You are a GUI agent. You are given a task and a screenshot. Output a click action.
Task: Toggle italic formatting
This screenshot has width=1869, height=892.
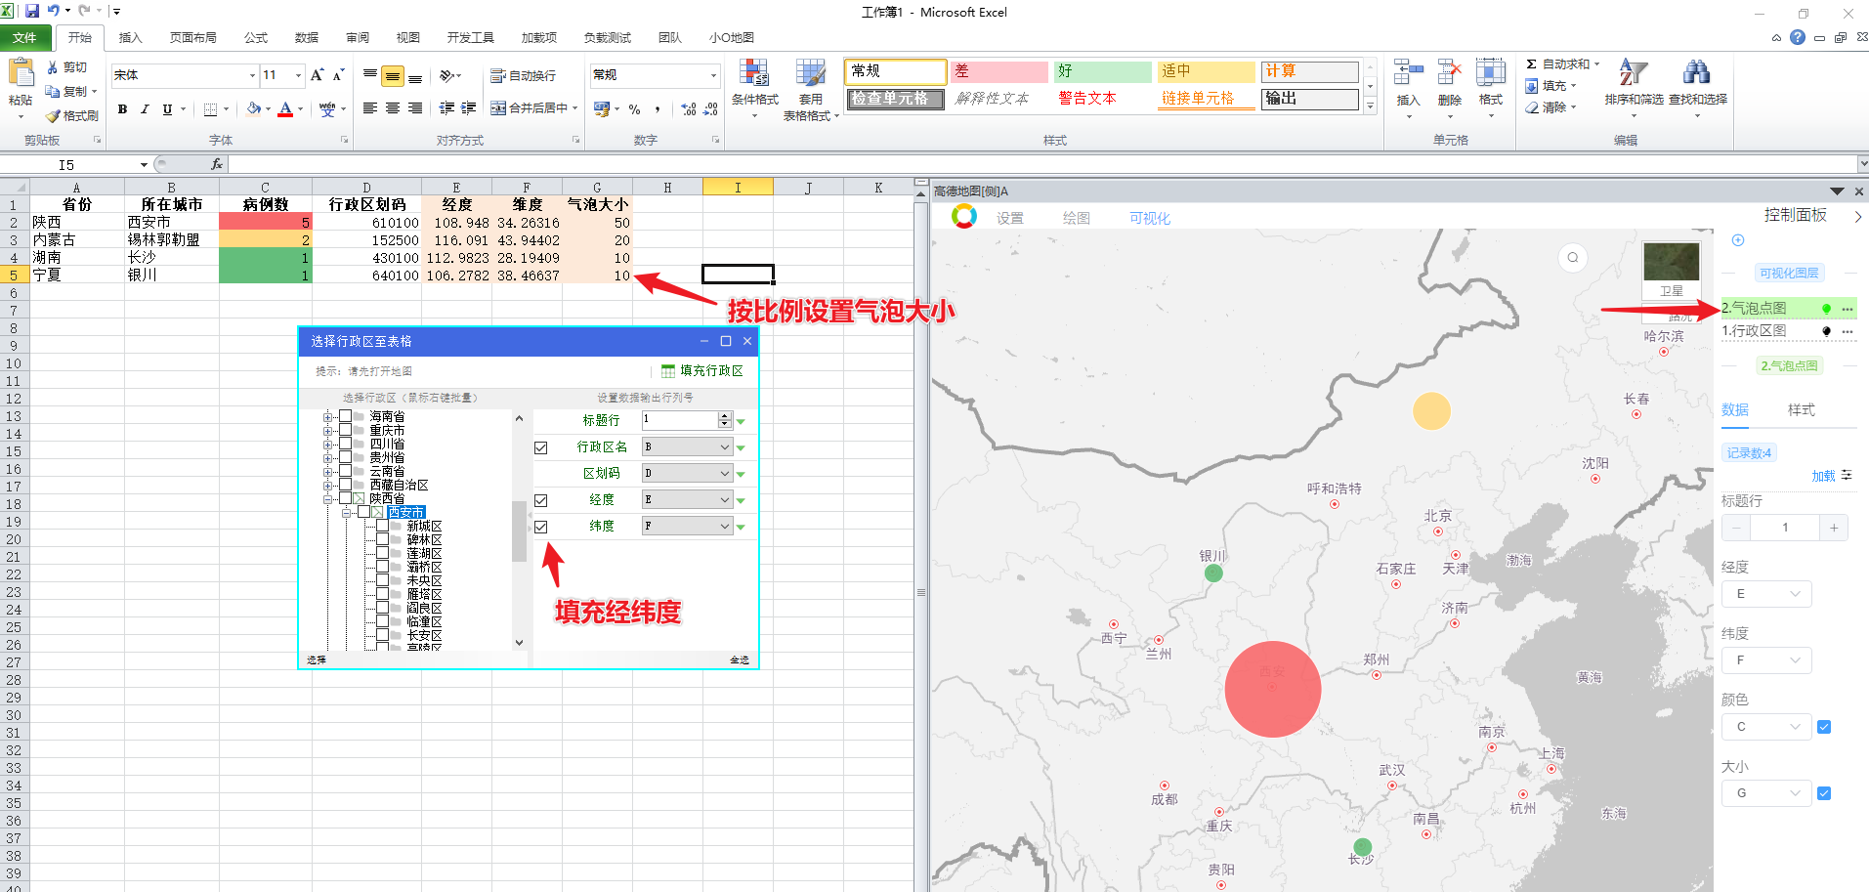click(145, 109)
